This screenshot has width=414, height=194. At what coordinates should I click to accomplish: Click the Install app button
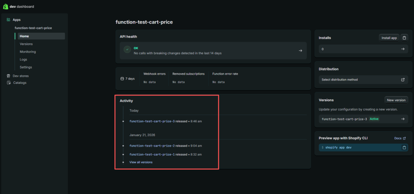pos(389,38)
